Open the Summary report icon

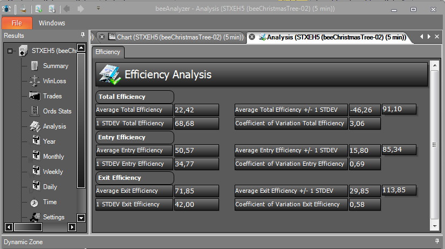click(35, 66)
